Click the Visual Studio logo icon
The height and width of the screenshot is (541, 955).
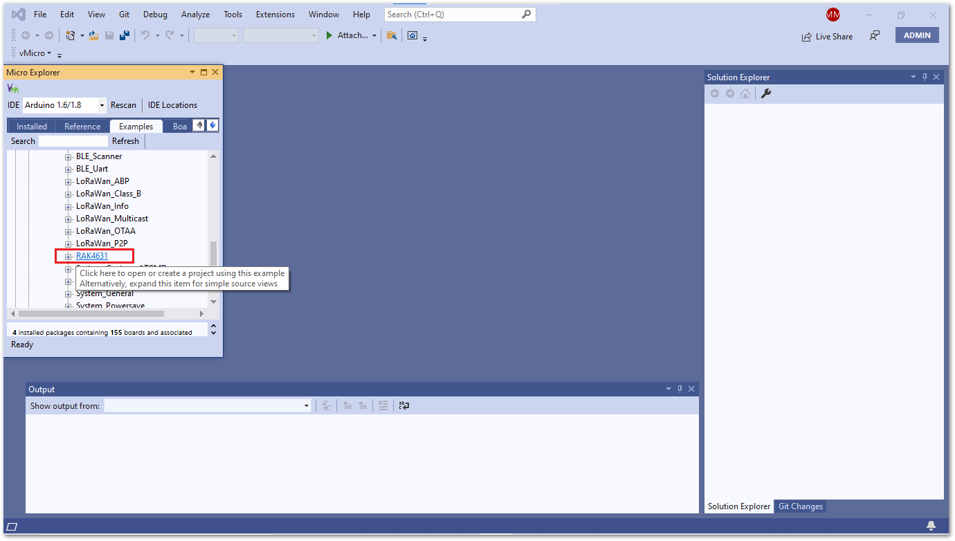pos(18,15)
